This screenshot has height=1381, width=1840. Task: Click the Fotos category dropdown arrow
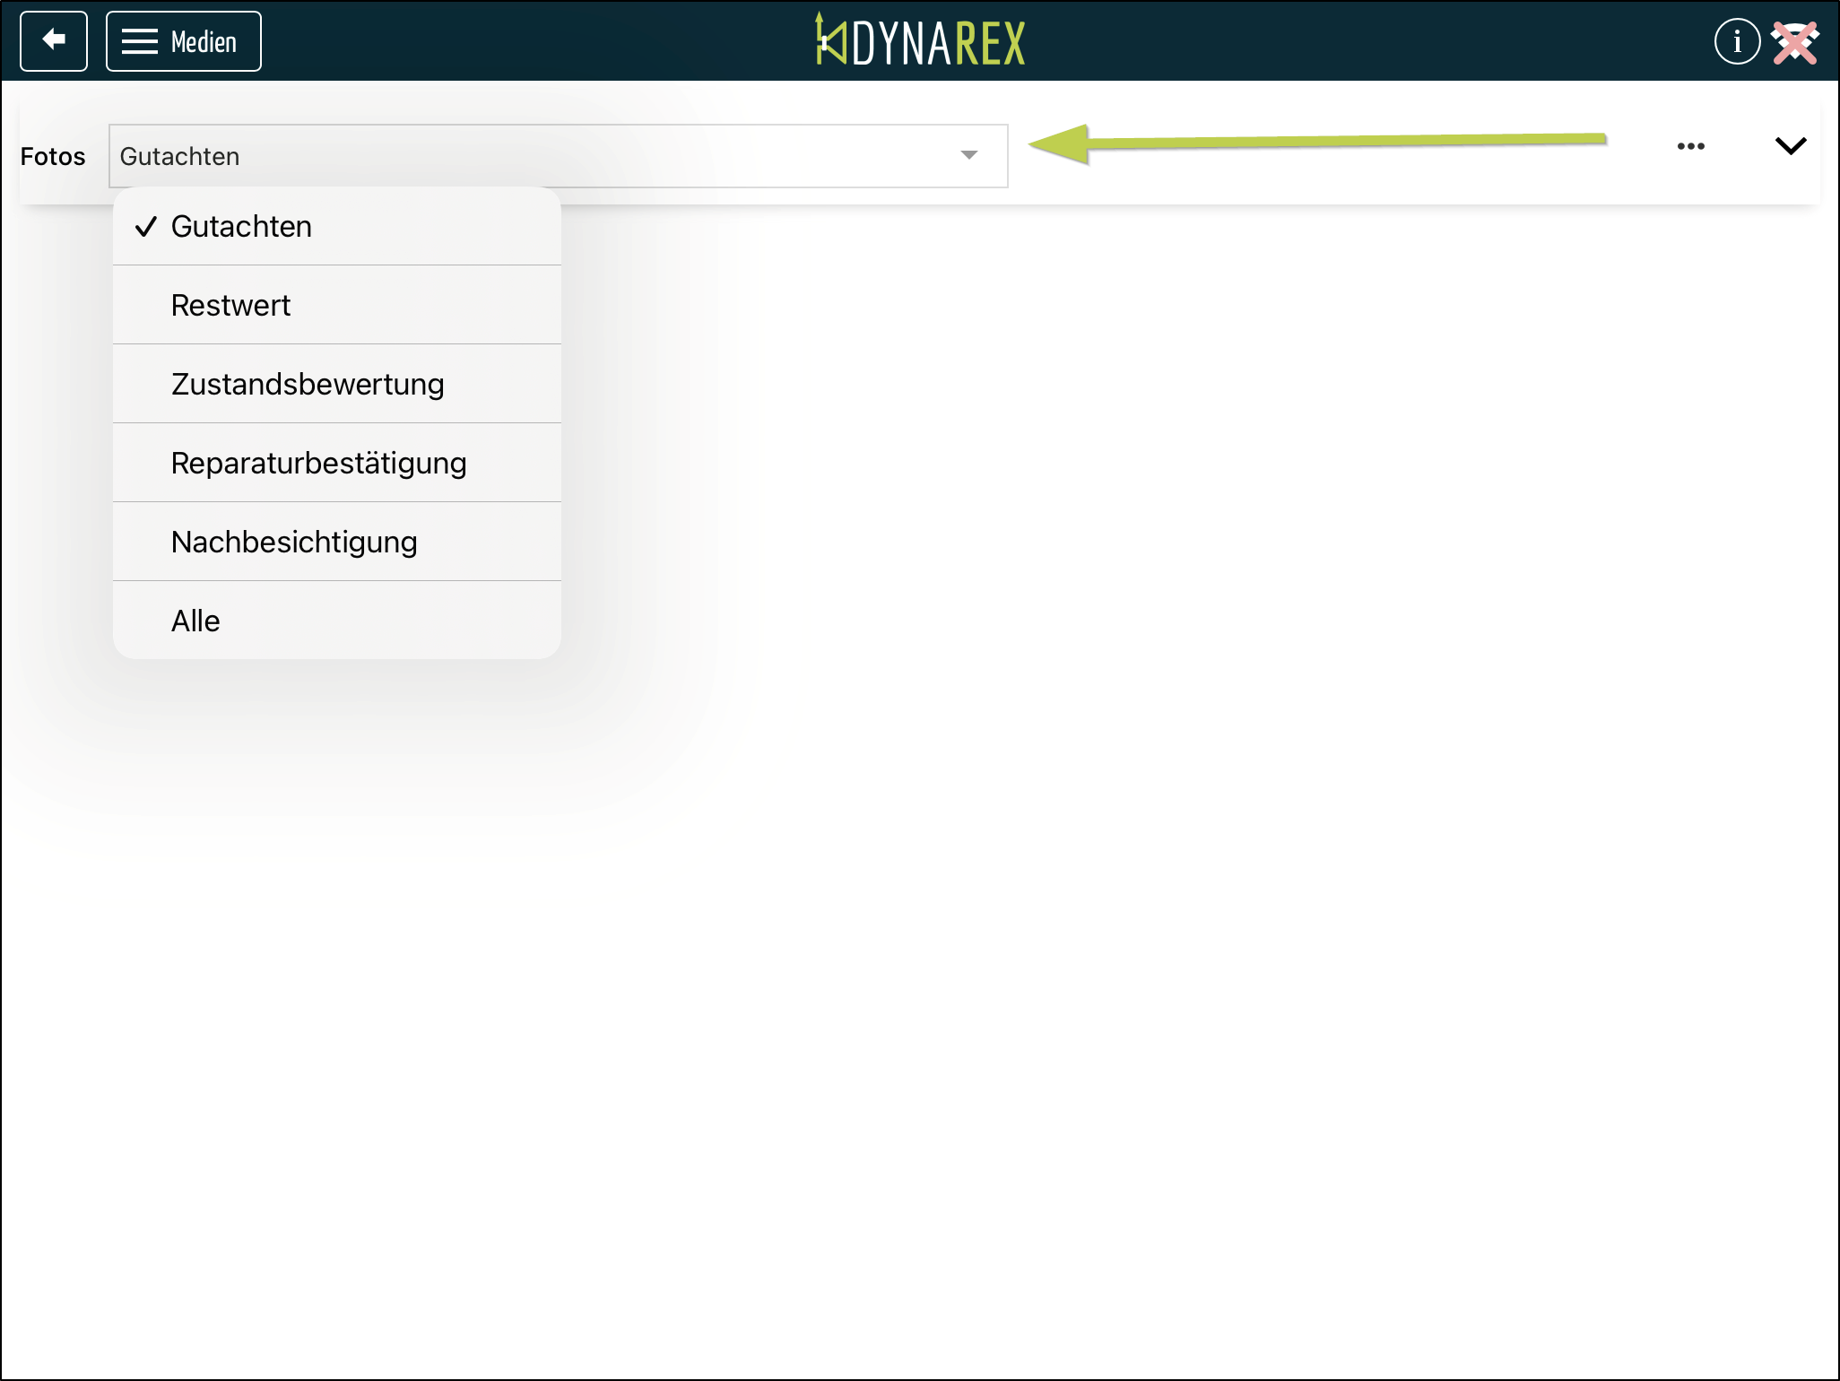tap(968, 155)
